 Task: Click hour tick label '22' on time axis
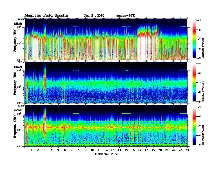coord(173,150)
